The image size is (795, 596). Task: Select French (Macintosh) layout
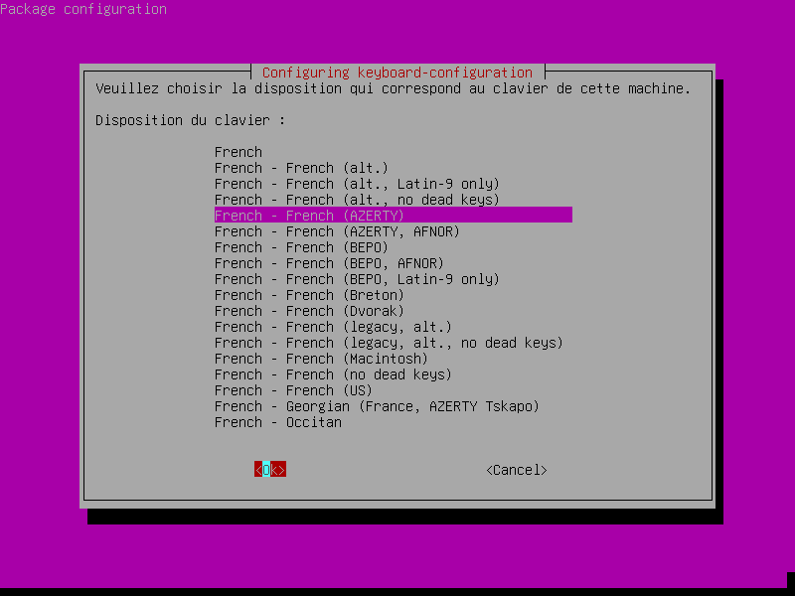[321, 359]
